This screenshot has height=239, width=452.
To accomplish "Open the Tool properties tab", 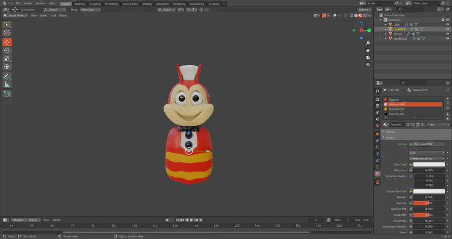I will 377,91.
